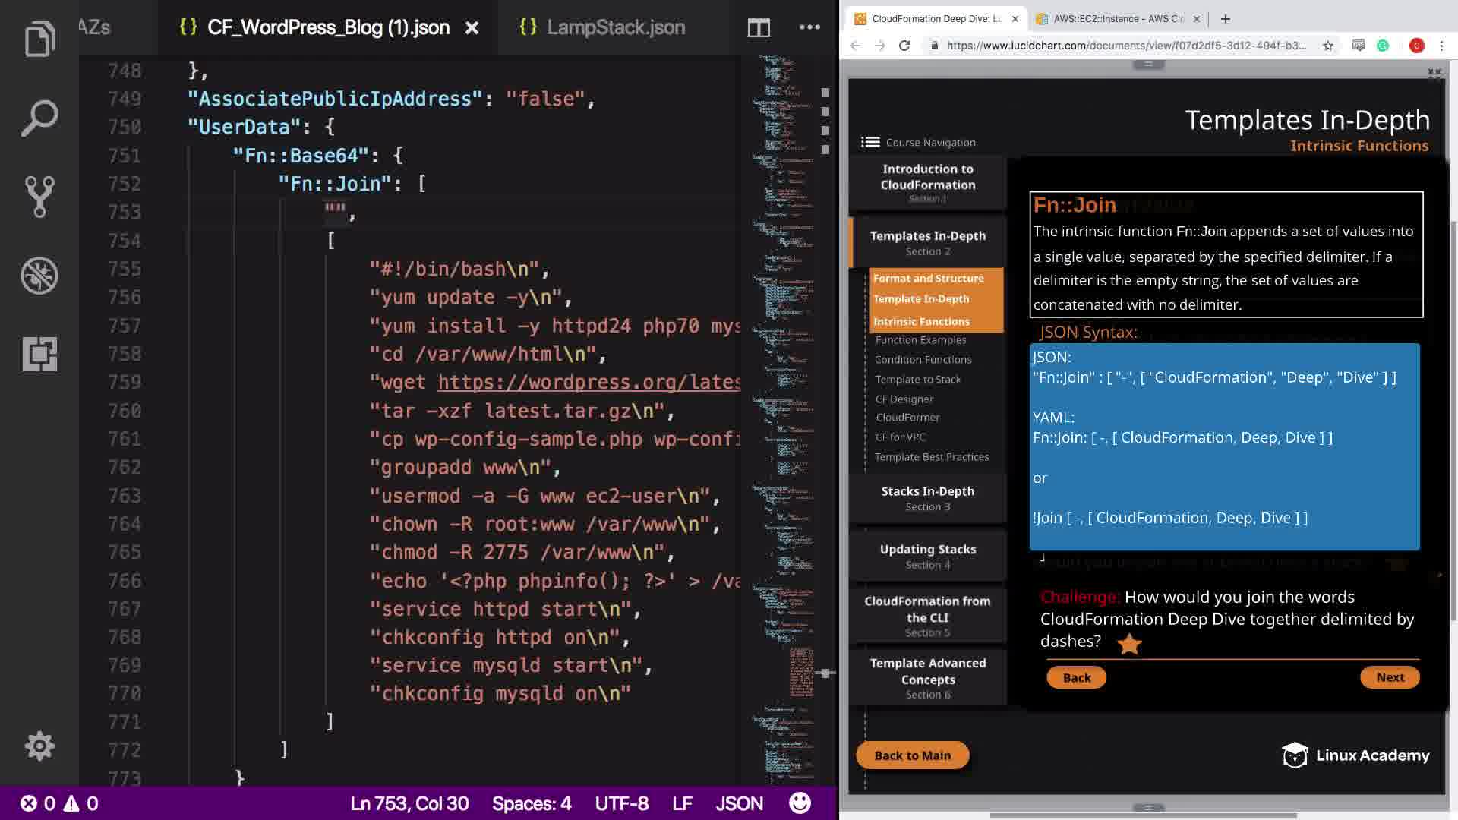Click the Back to Main button
1458x820 pixels.
912,755
